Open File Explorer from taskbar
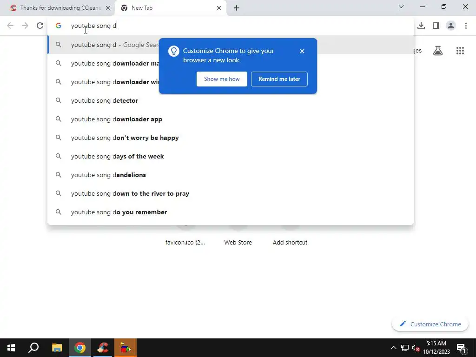 pos(57,348)
